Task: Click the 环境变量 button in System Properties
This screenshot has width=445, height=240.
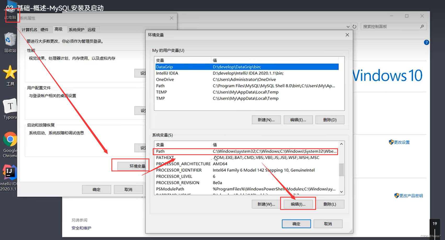Action: coord(132,166)
